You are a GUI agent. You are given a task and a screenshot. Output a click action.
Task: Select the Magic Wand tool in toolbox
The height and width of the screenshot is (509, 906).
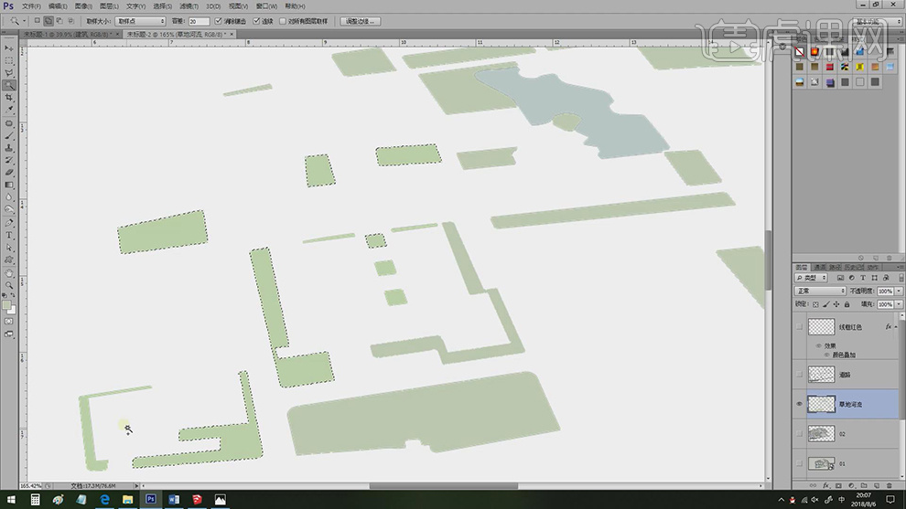(8, 85)
